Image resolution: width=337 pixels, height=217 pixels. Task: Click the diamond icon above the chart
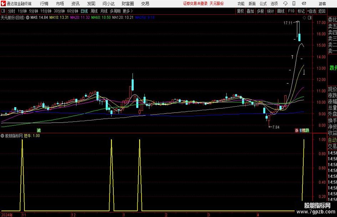coord(304,18)
